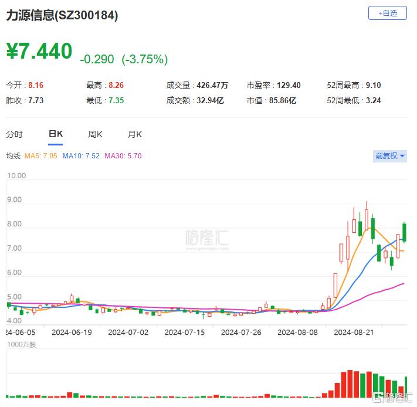This screenshot has width=417, height=407.
Task: Switch to the 分时 chart tab
Action: 15,135
